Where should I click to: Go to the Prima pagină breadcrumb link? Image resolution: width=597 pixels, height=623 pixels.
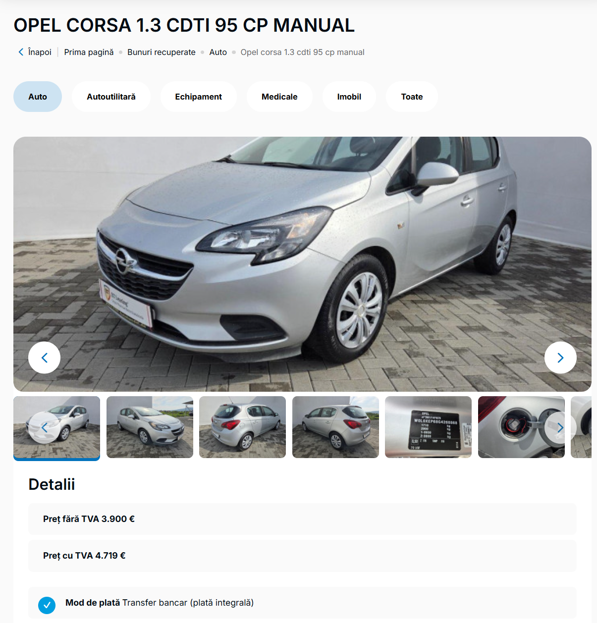tap(89, 52)
